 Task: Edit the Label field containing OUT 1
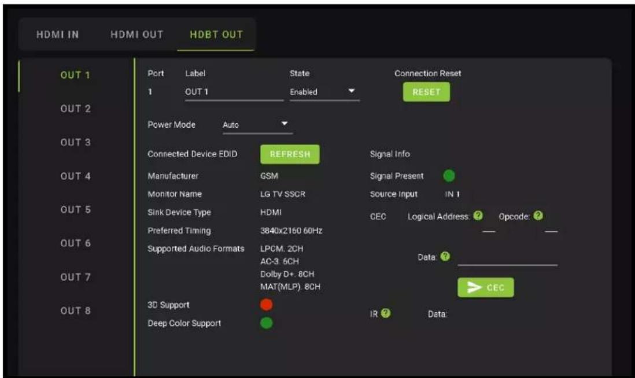point(234,92)
